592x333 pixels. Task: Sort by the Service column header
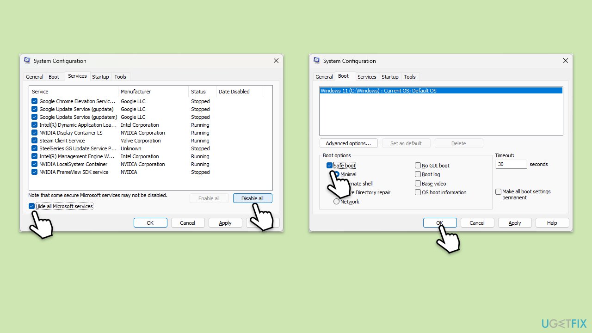click(x=74, y=92)
